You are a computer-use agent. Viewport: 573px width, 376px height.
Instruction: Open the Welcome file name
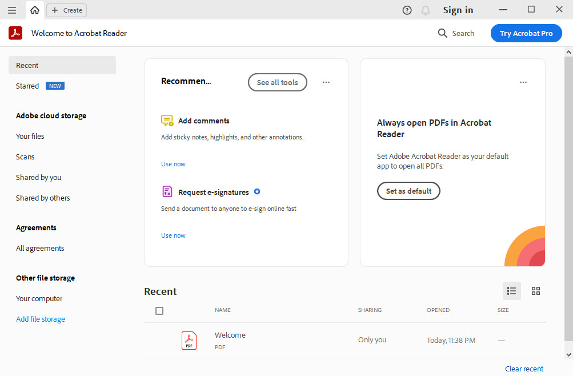click(230, 335)
